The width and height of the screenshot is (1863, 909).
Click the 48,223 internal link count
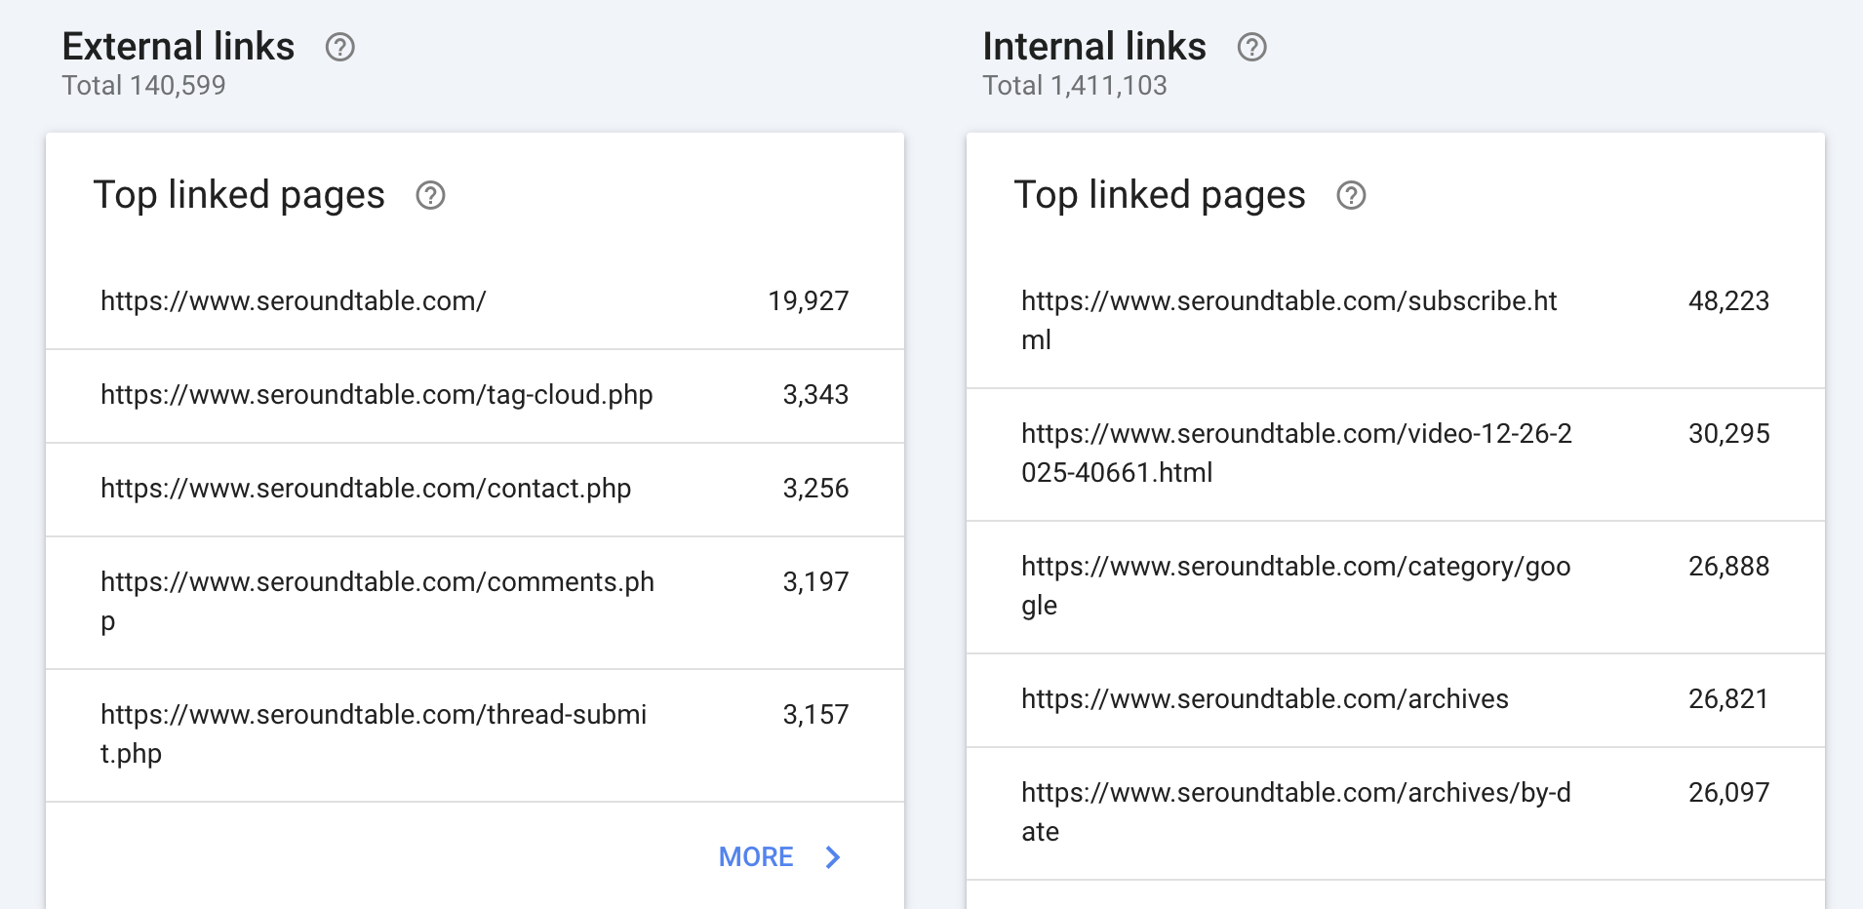point(1728,301)
